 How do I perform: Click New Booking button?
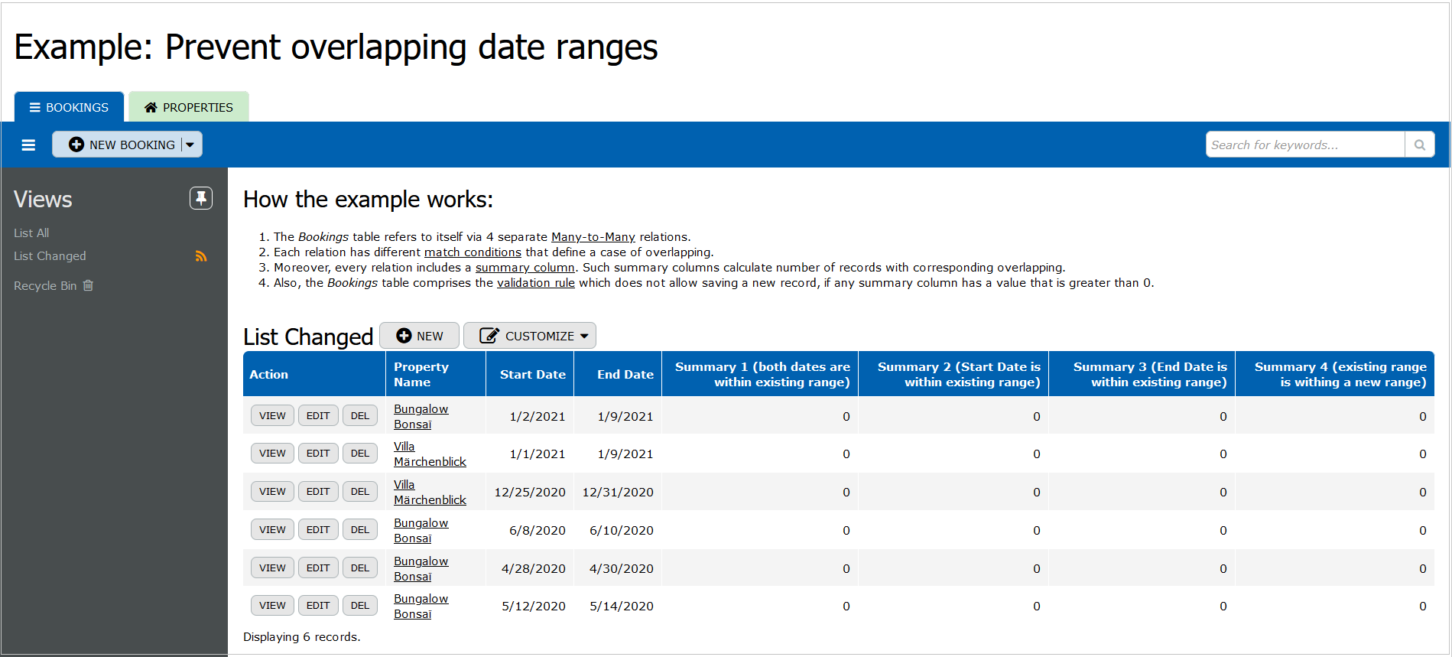tap(122, 145)
